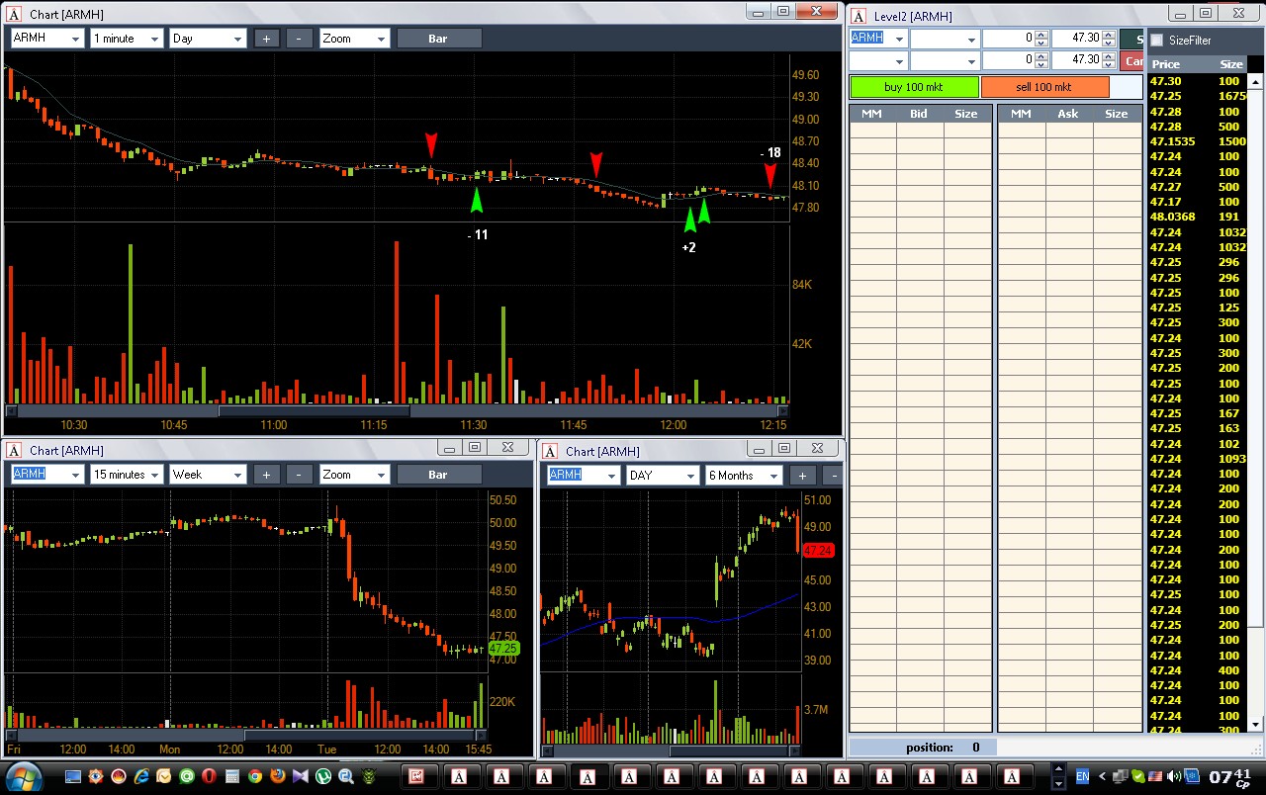The width and height of the screenshot is (1266, 795).
Task: Click Bar button in top 1-minute chart
Action: click(439, 39)
